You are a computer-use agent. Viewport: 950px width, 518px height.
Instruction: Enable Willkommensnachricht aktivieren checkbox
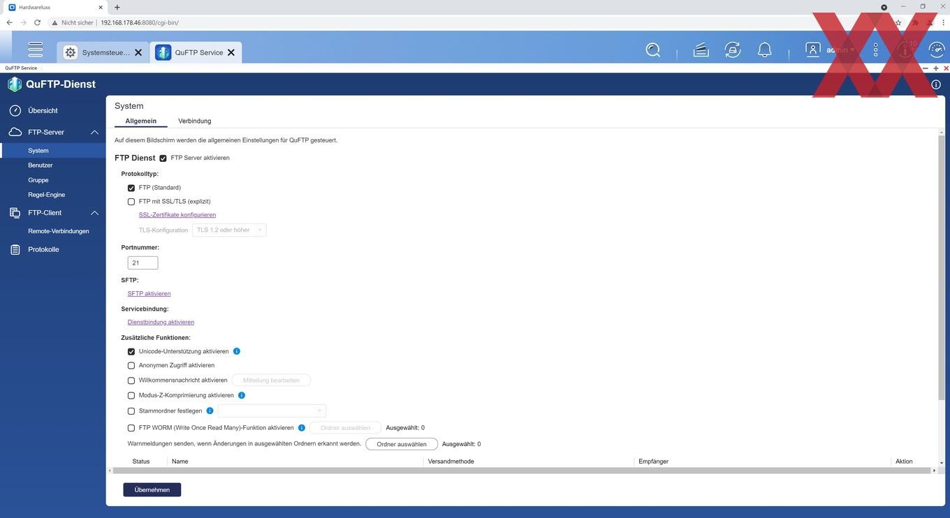[x=131, y=380]
